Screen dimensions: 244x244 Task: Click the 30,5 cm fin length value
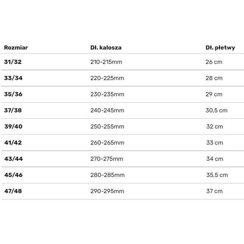point(217,110)
